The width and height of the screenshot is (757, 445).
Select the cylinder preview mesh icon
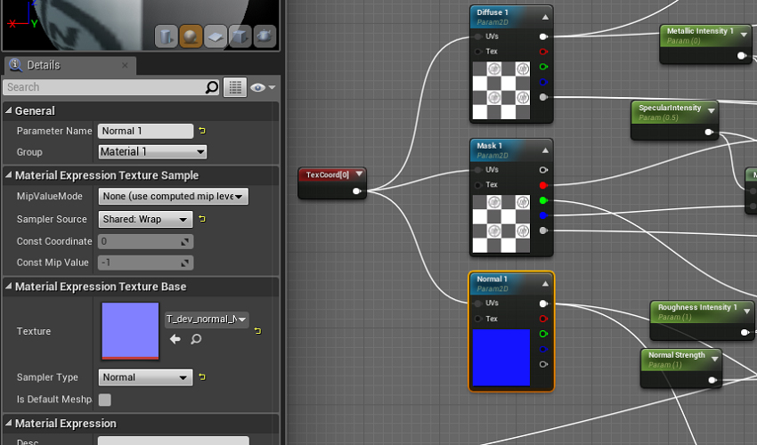[167, 36]
